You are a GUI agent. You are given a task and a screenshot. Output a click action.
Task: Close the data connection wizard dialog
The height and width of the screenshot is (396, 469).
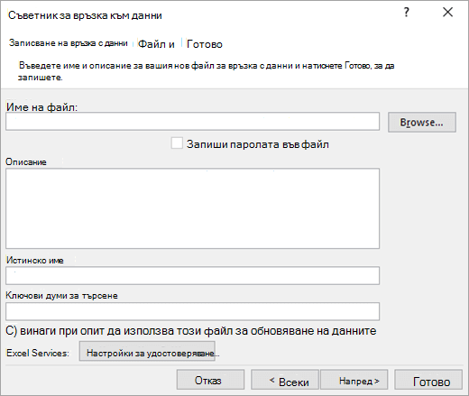tap(447, 13)
